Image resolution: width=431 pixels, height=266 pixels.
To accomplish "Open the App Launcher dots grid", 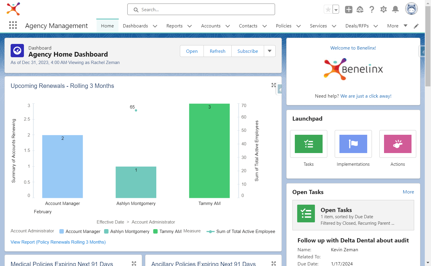I will pos(13,25).
